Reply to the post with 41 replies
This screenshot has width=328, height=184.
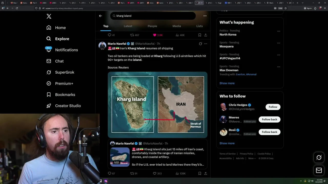click(x=111, y=35)
